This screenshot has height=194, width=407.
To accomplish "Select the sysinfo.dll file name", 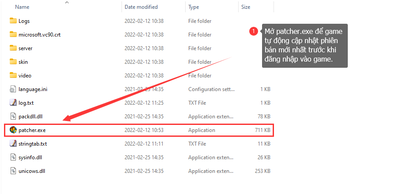I will (30, 157).
